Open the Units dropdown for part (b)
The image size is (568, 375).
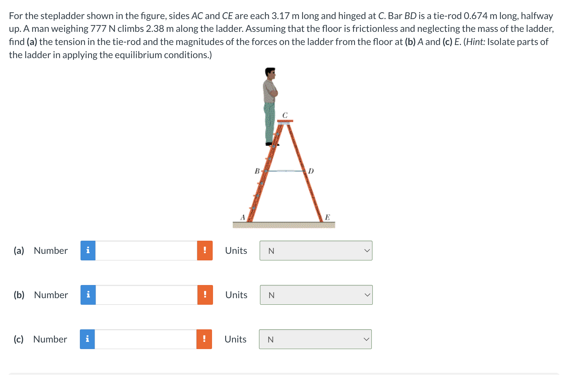(x=316, y=295)
